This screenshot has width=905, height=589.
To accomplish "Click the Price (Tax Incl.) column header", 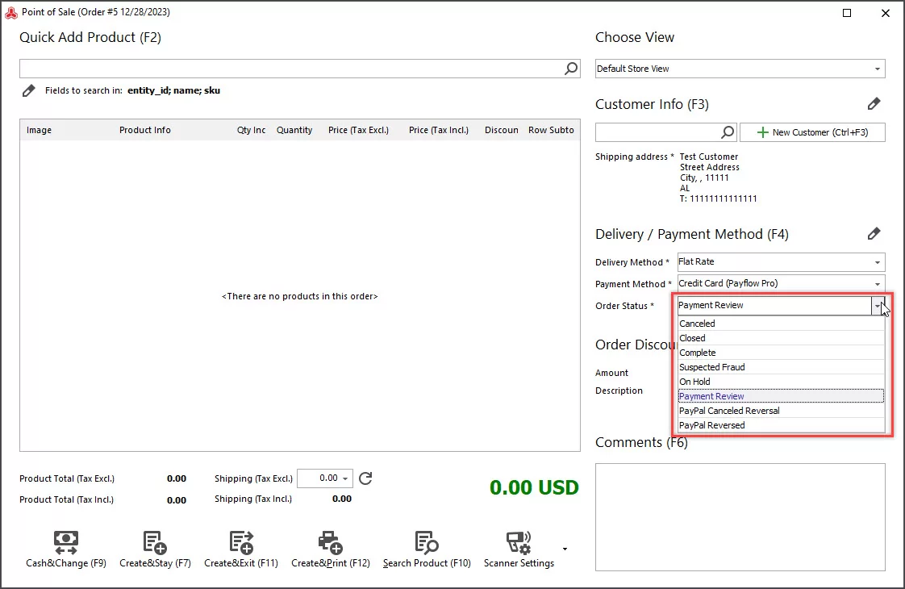I will tap(439, 130).
